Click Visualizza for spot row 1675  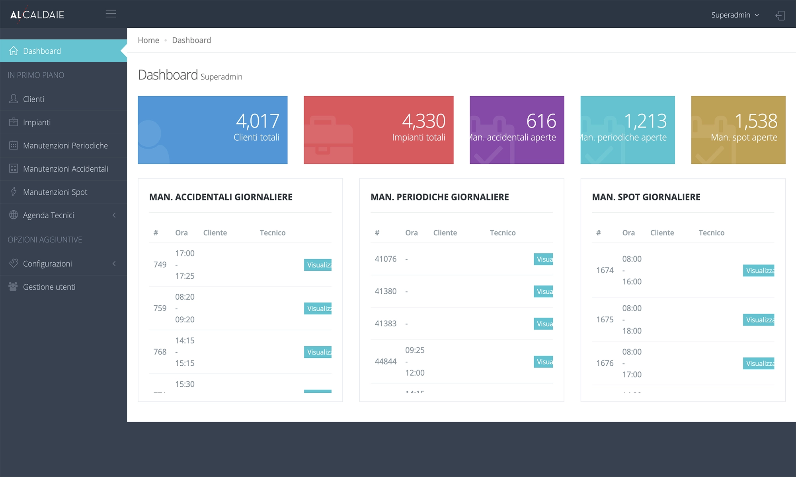tap(759, 320)
